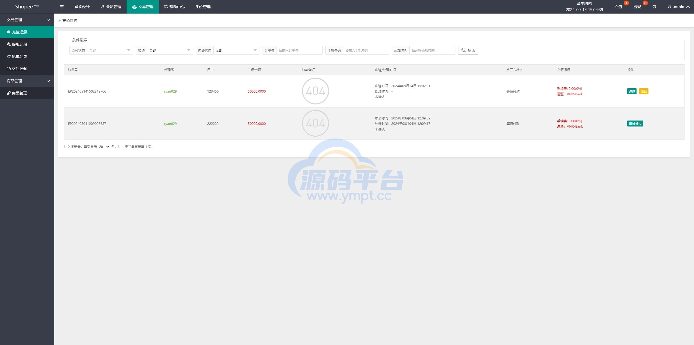The width and height of the screenshot is (694, 345).
Task: Approve order with green 通过 button
Action: tap(632, 91)
